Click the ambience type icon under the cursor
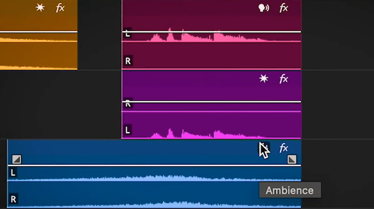 [264, 148]
